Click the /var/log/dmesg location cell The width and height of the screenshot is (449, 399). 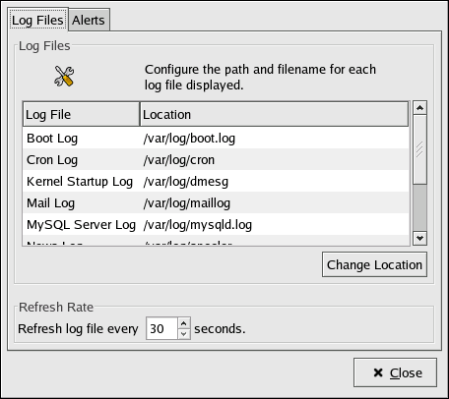[186, 182]
